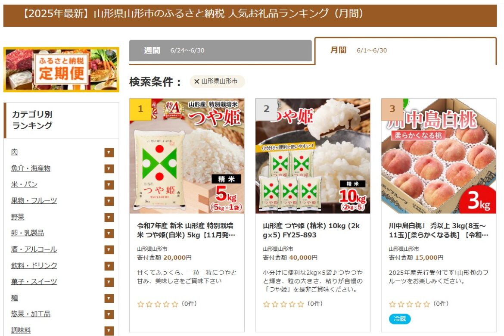The image size is (504, 336).
Task: Open the つや姫 5kg rice product image
Action: click(x=187, y=156)
